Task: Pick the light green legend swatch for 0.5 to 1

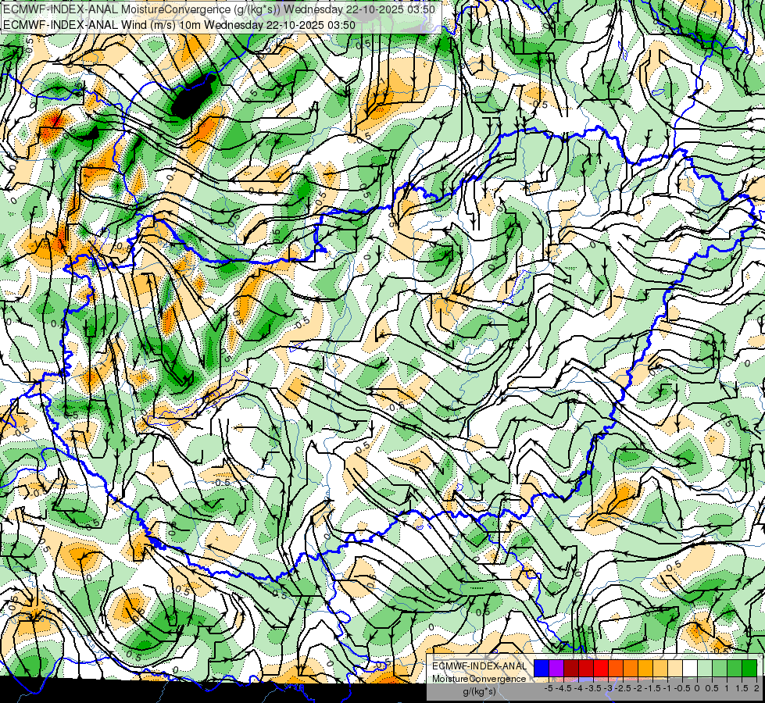Action: [x=720, y=669]
